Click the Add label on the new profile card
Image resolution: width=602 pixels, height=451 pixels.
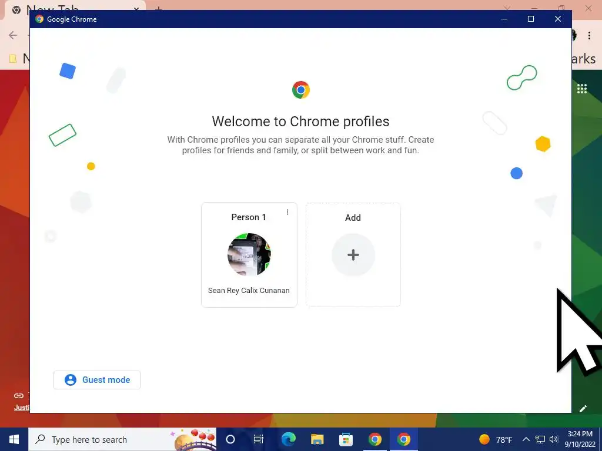pos(353,218)
